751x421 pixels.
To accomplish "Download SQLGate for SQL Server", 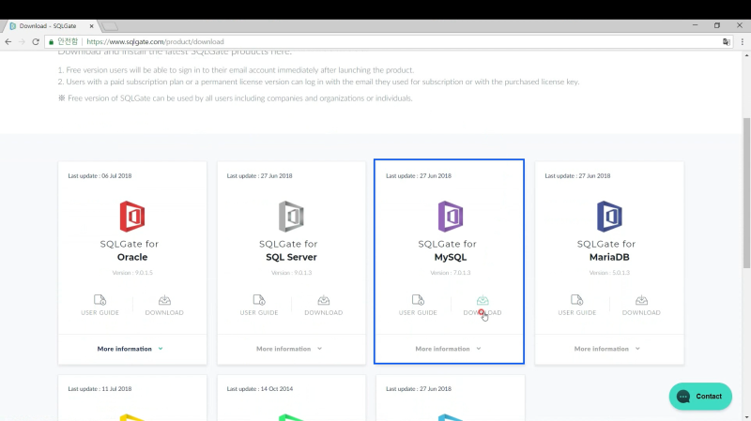I will [x=323, y=306].
